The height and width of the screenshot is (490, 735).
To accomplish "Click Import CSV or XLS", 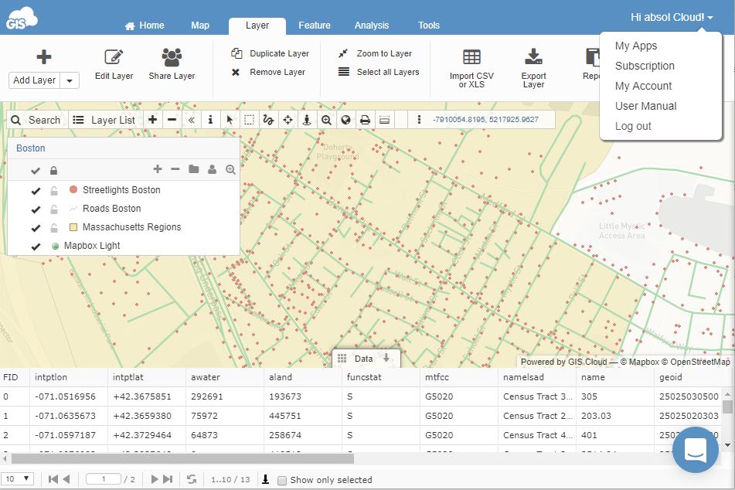I will click(x=471, y=67).
